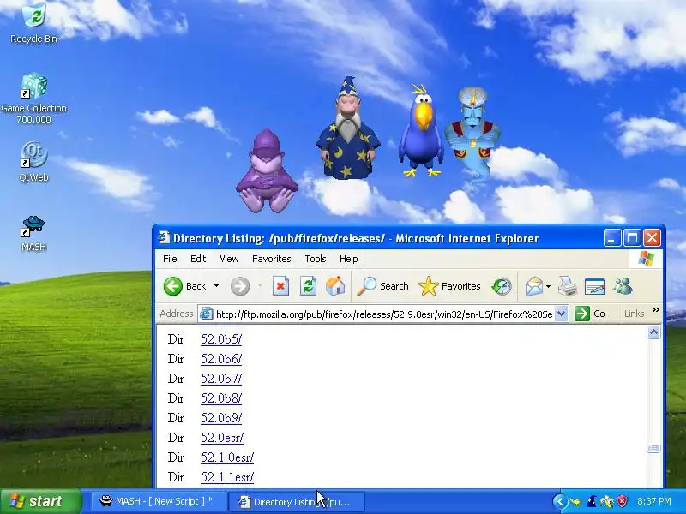This screenshot has width=686, height=514.
Task: Open Messenger from the toolbar
Action: click(623, 286)
